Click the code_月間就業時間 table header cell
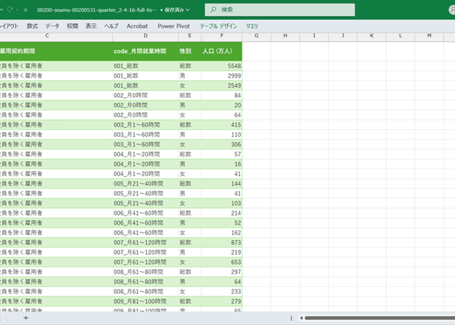Image resolution: width=455 pixels, height=325 pixels. click(x=146, y=51)
